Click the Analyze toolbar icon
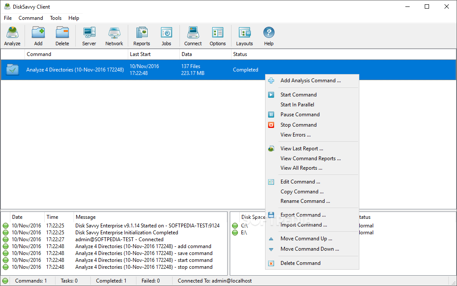 tap(12, 36)
